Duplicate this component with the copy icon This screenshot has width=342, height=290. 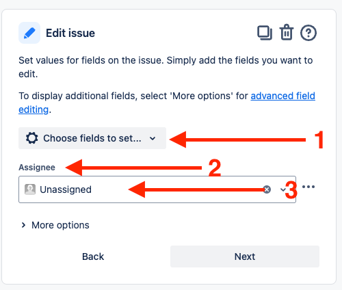tap(265, 33)
